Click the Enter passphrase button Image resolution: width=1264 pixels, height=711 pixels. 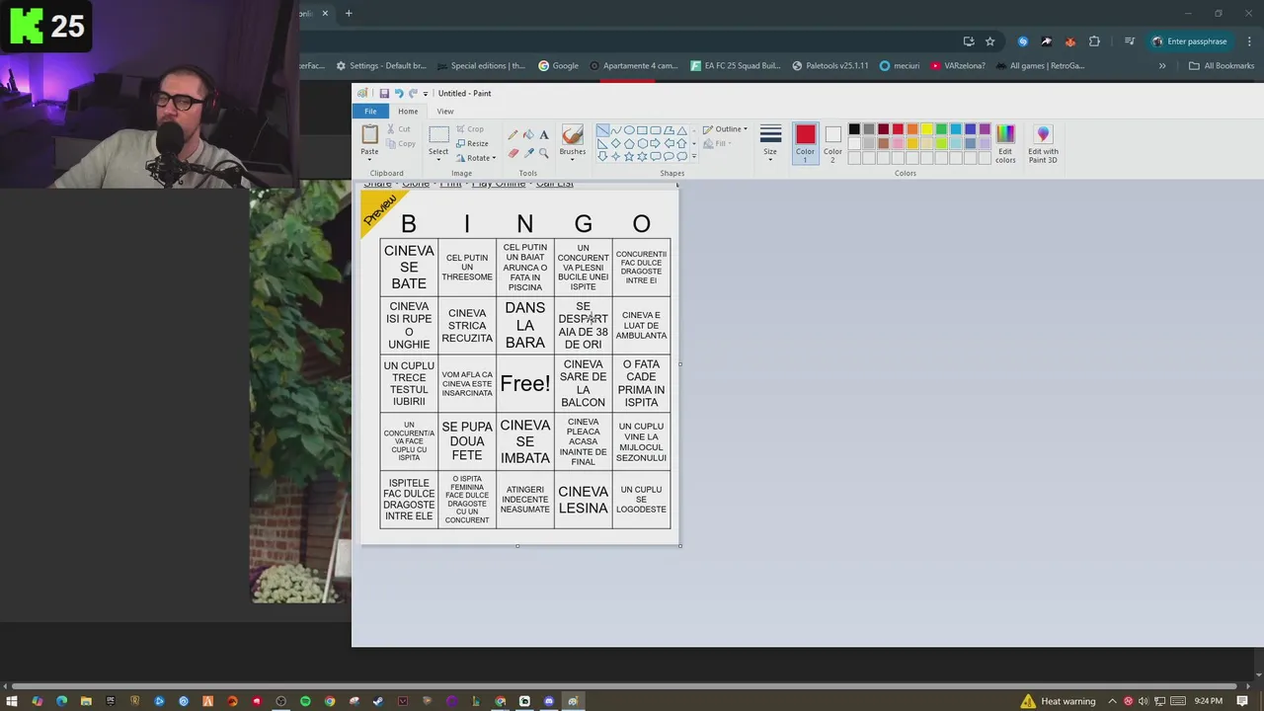click(x=1189, y=41)
